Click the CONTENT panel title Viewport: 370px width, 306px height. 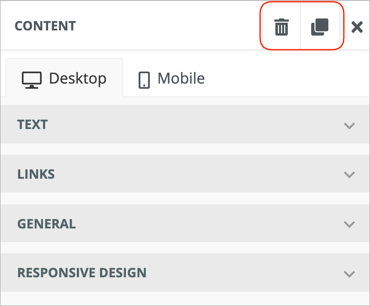(x=45, y=26)
